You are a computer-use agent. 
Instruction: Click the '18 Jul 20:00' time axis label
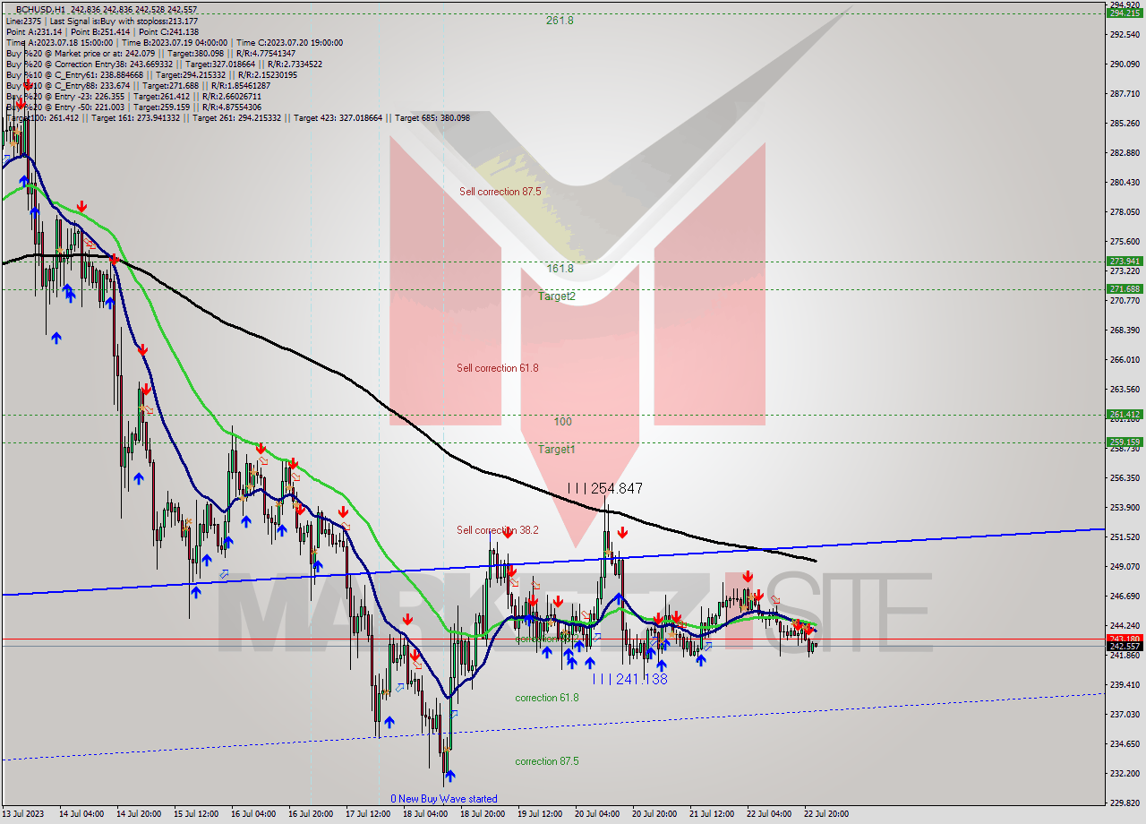[483, 814]
